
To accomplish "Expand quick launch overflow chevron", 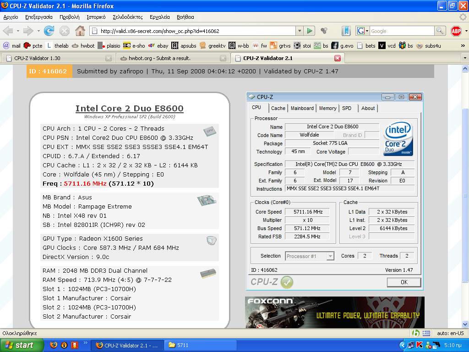I will click(86, 342).
